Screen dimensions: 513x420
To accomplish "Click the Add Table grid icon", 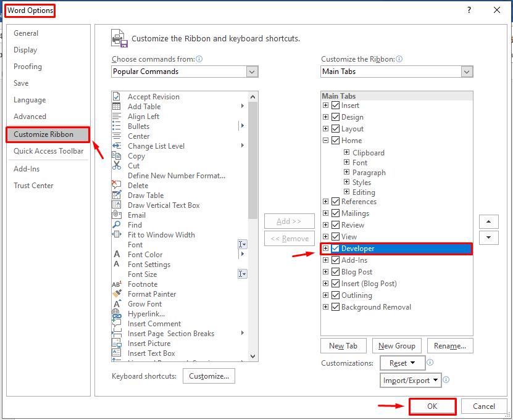I will 116,106.
